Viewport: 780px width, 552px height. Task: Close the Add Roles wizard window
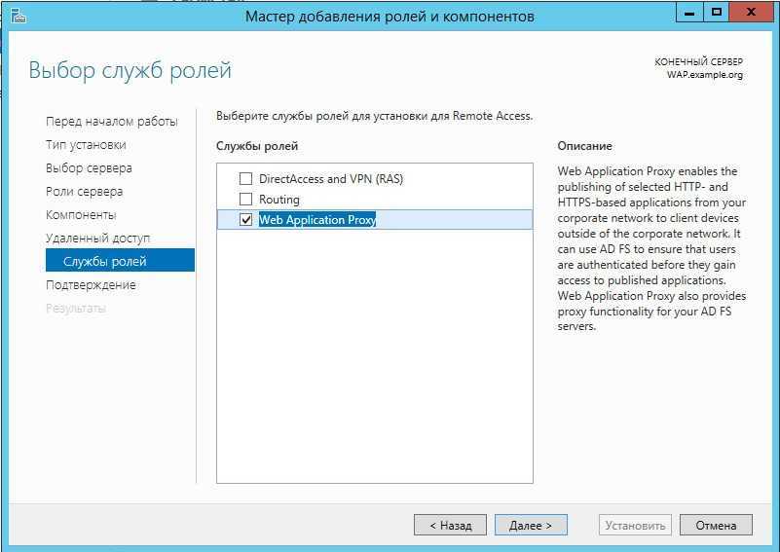(x=753, y=13)
